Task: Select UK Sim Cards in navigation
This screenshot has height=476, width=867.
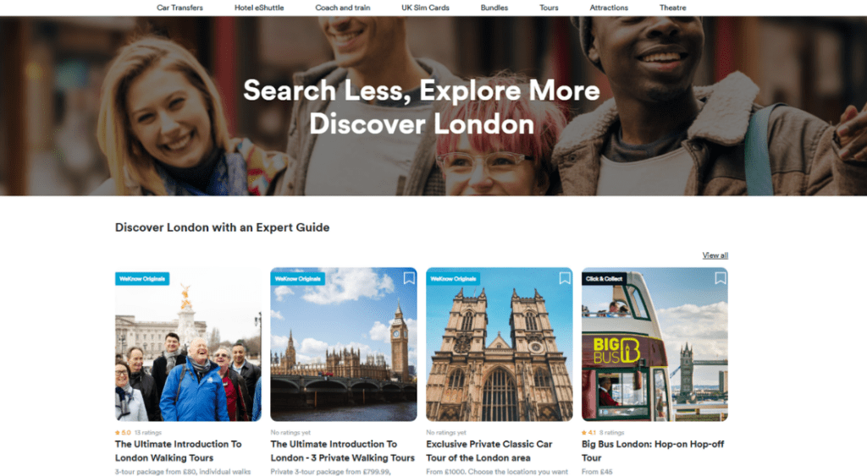Action: (425, 8)
